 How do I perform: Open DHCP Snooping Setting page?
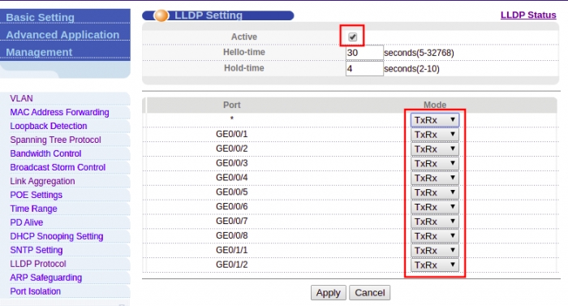click(57, 236)
